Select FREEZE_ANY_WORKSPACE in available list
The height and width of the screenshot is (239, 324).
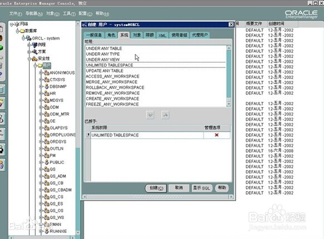[112, 104]
